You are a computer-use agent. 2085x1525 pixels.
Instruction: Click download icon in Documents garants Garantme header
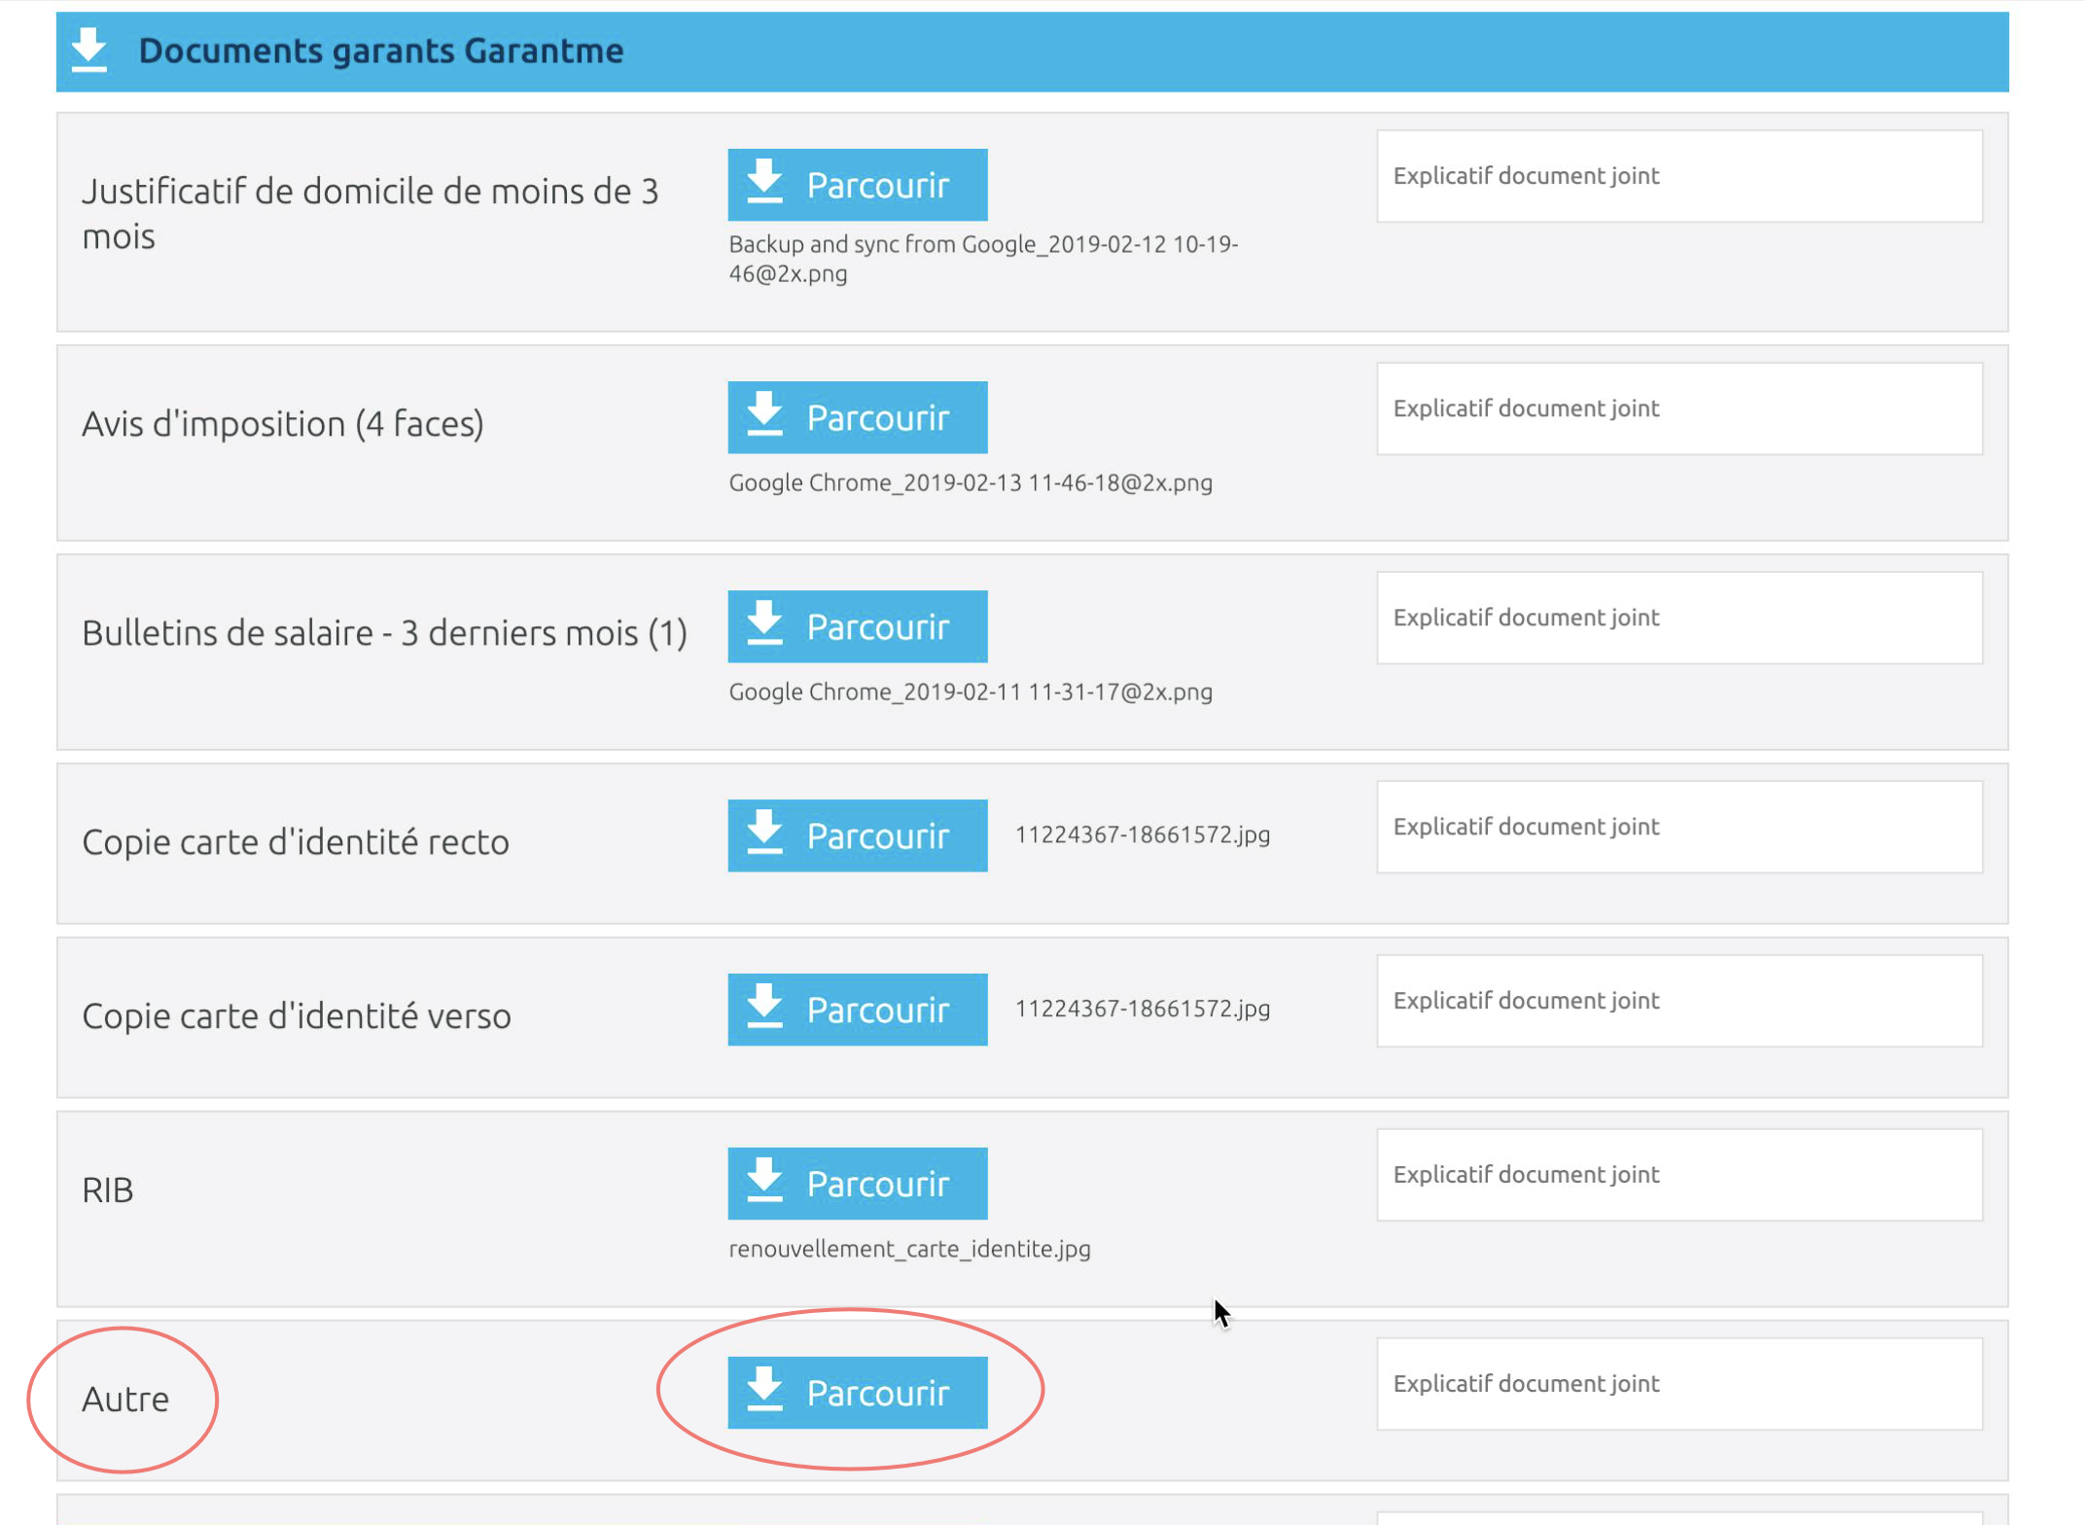(89, 50)
